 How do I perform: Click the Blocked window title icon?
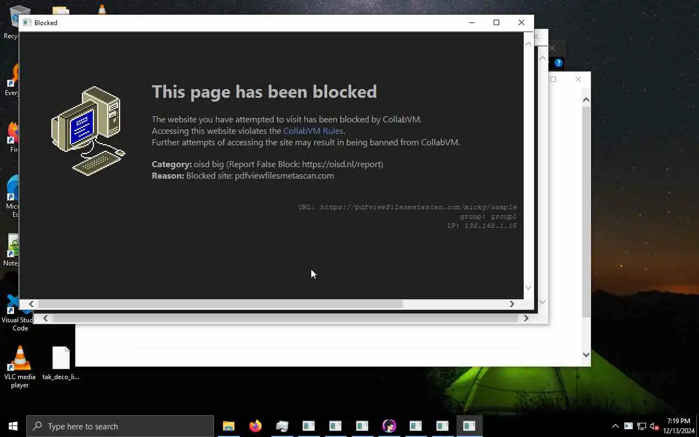coord(27,22)
